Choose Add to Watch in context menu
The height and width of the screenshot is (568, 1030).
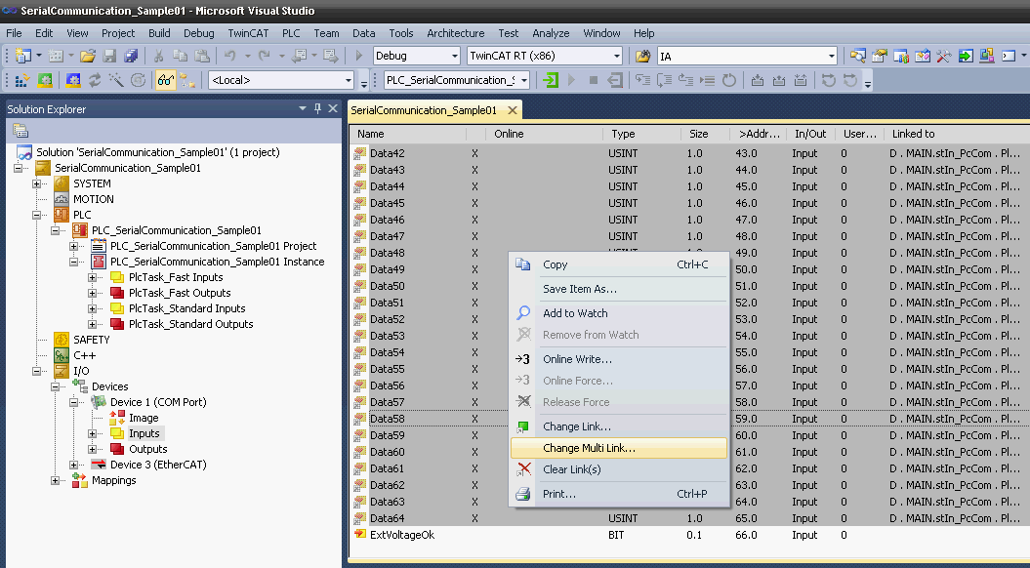coord(619,313)
